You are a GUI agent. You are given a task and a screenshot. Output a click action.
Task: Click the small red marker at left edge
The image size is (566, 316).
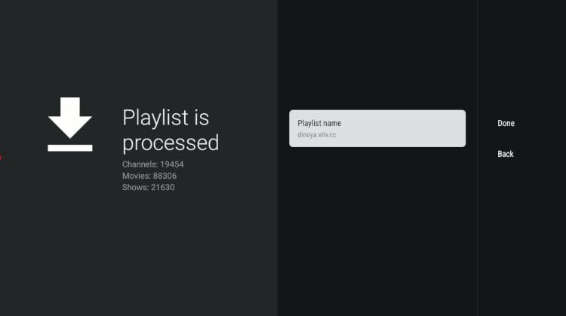pyautogui.click(x=1, y=158)
